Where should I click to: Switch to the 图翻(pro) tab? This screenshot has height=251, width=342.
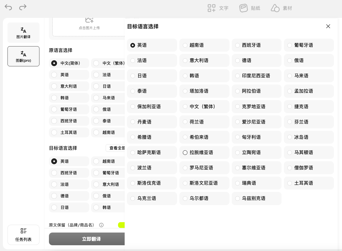pyautogui.click(x=23, y=56)
